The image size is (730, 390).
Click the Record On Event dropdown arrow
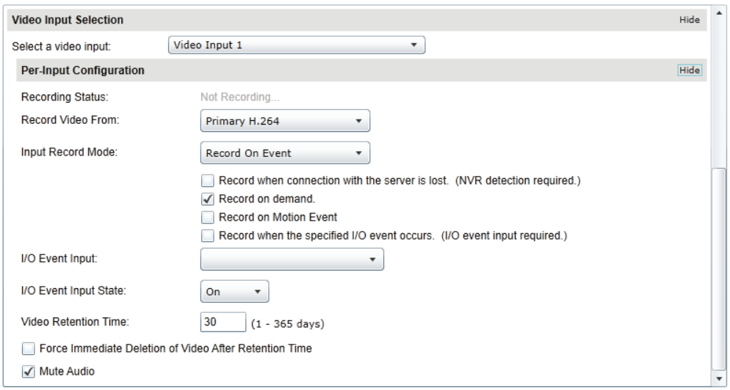point(358,153)
